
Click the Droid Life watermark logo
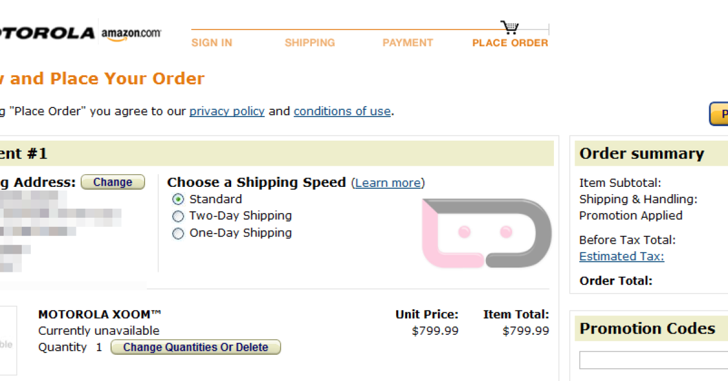pyautogui.click(x=487, y=233)
